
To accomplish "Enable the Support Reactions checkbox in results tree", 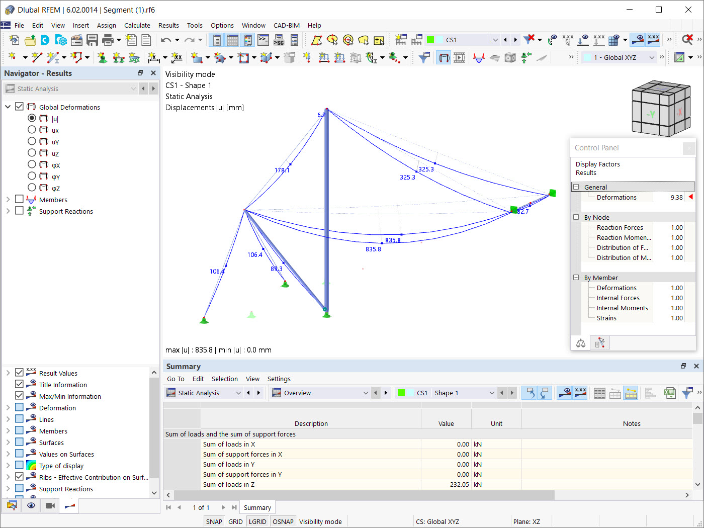I will (20, 211).
